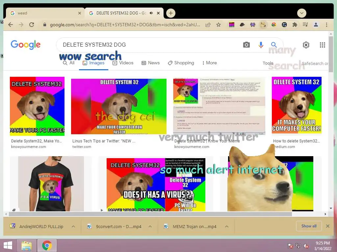Click the SafeSearch on link
The image size is (337, 252).
click(x=315, y=63)
